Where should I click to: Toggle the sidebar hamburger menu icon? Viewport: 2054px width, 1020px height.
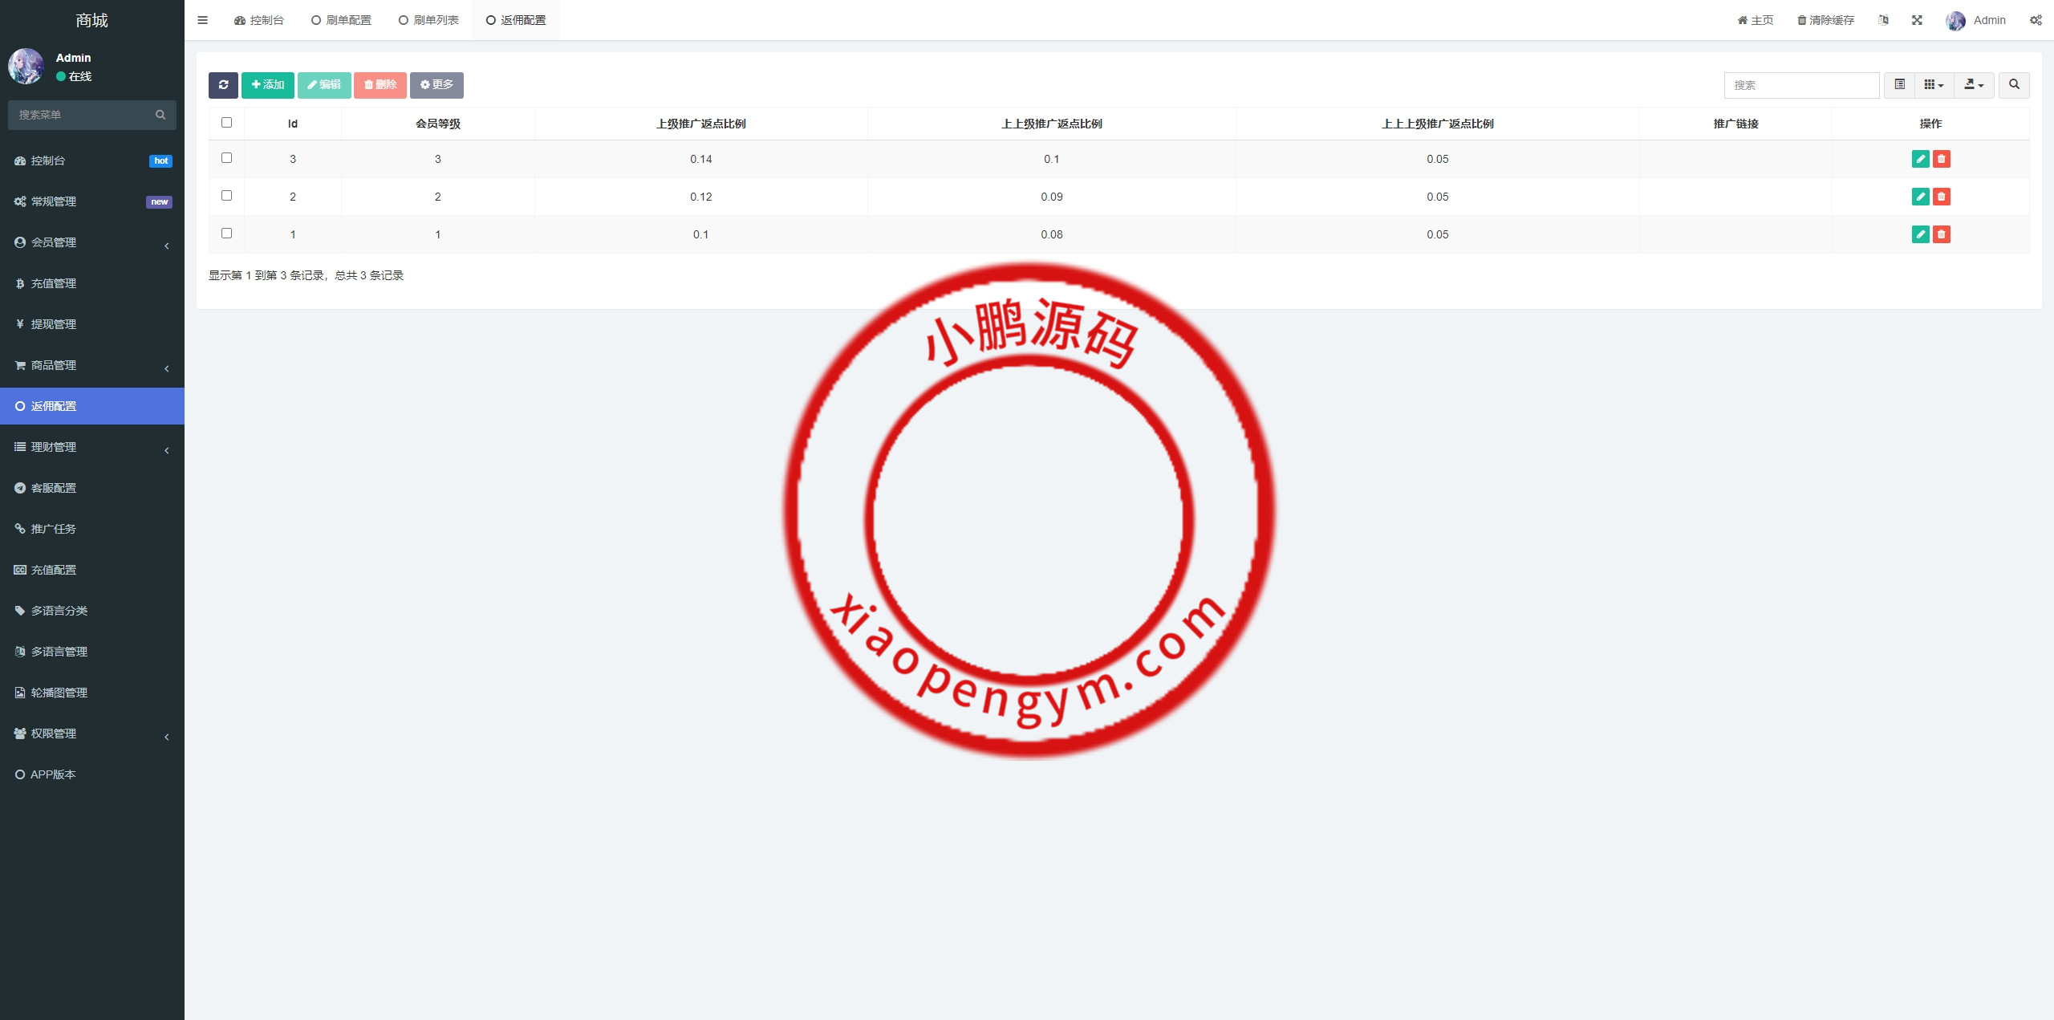[x=202, y=20]
